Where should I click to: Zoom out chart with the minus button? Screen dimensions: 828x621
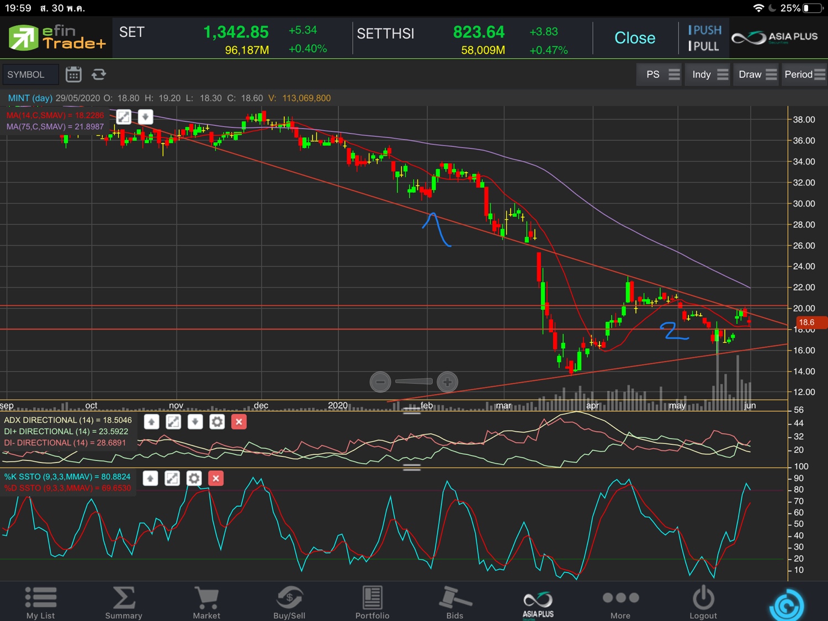[x=380, y=381]
